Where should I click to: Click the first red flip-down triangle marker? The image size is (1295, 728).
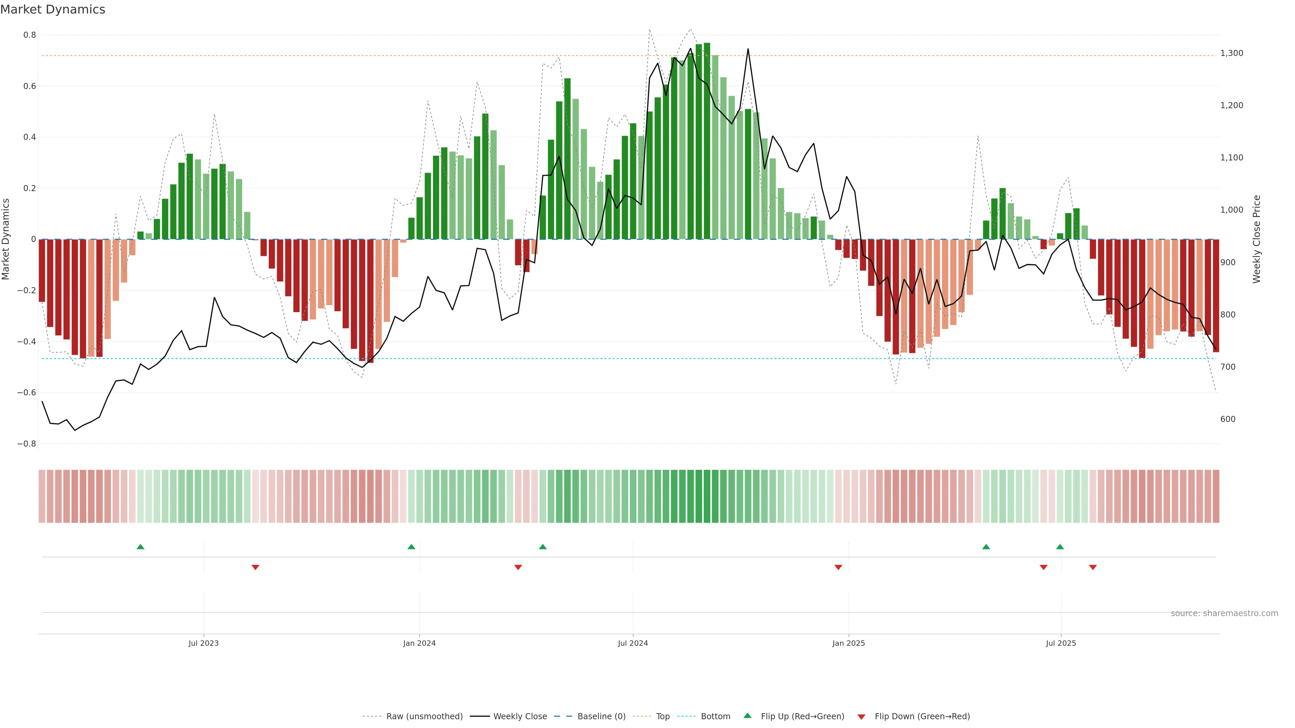click(x=255, y=567)
